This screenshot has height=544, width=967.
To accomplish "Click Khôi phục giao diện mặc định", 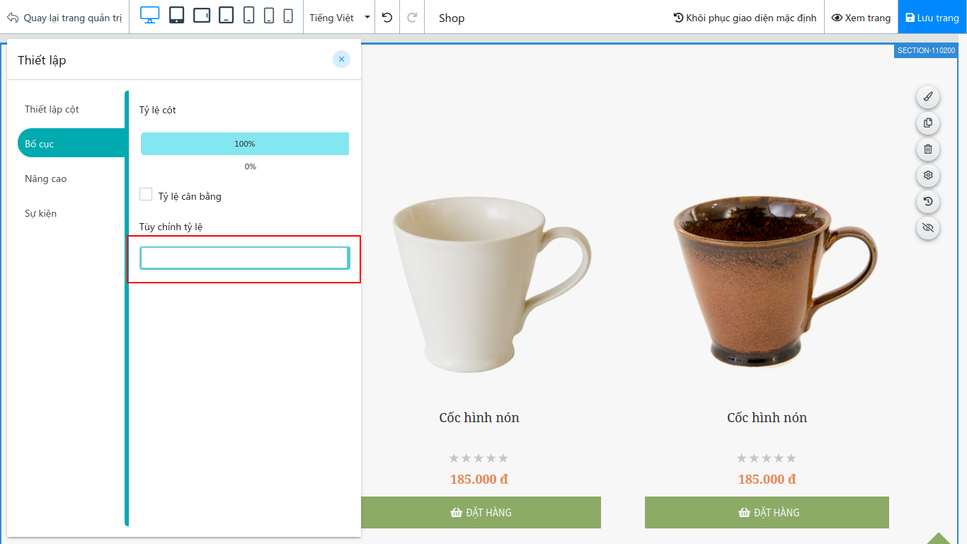I will [744, 18].
